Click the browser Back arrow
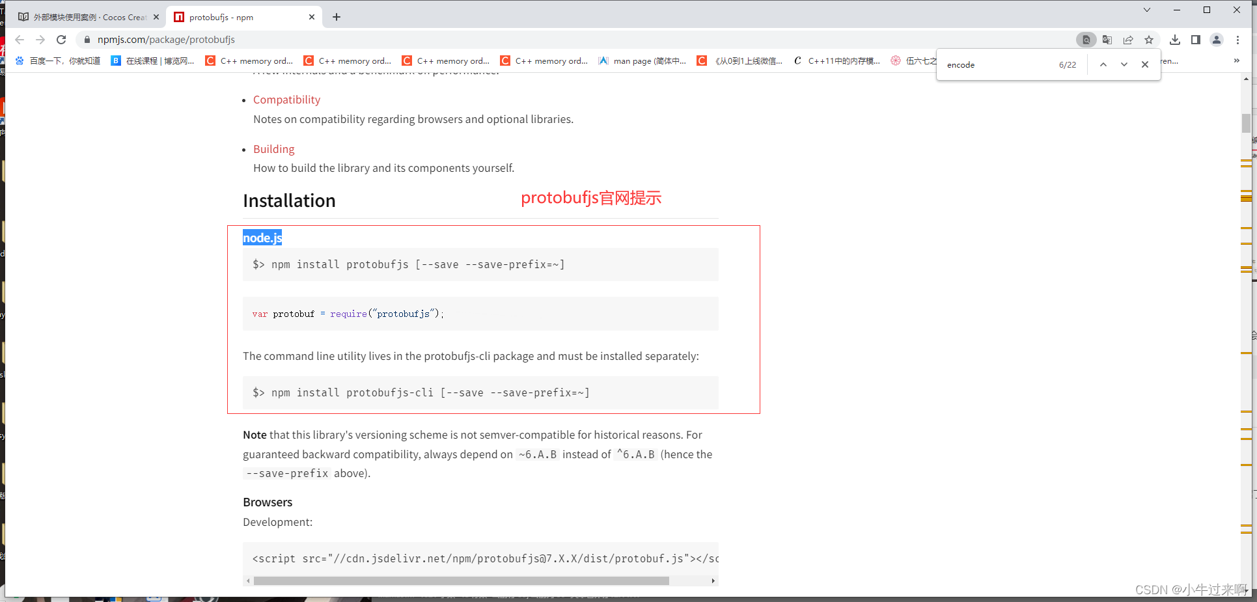This screenshot has width=1257, height=602. 20,40
